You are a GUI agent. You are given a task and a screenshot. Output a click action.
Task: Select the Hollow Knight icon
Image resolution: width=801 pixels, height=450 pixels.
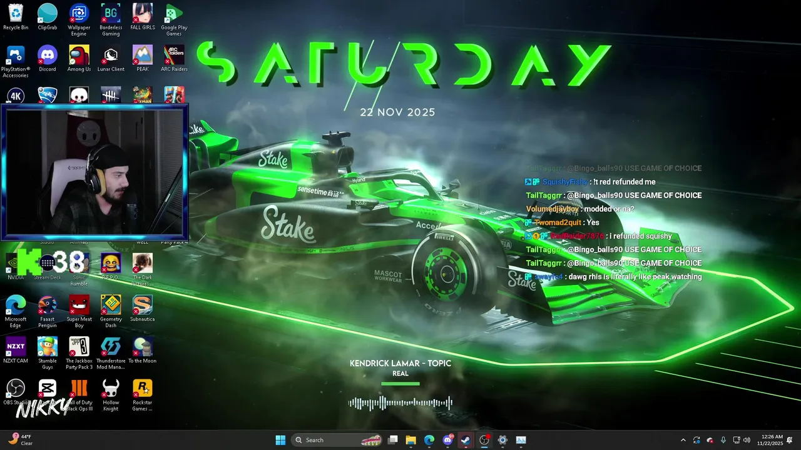point(111,395)
